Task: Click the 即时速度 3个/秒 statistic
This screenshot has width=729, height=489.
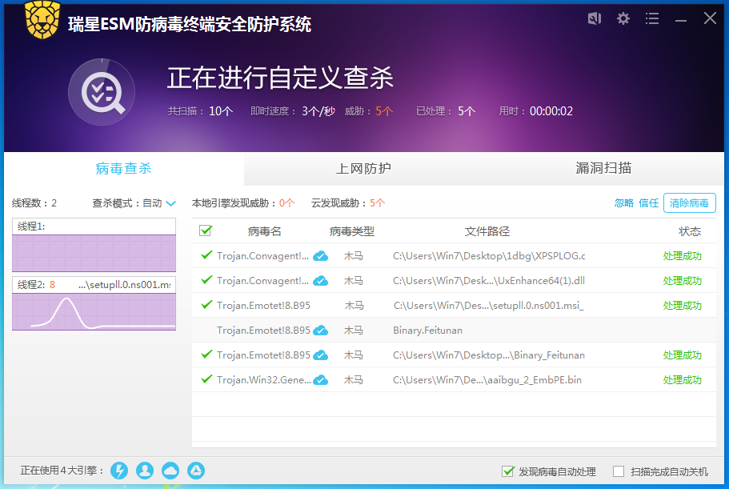Action: pos(292,111)
